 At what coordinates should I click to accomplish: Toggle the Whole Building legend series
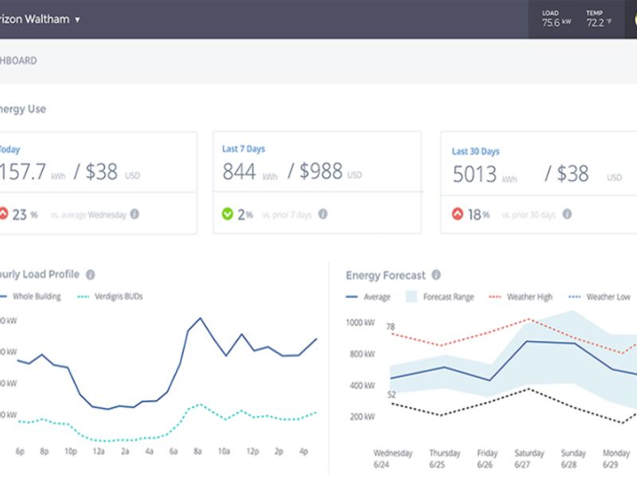(x=31, y=296)
